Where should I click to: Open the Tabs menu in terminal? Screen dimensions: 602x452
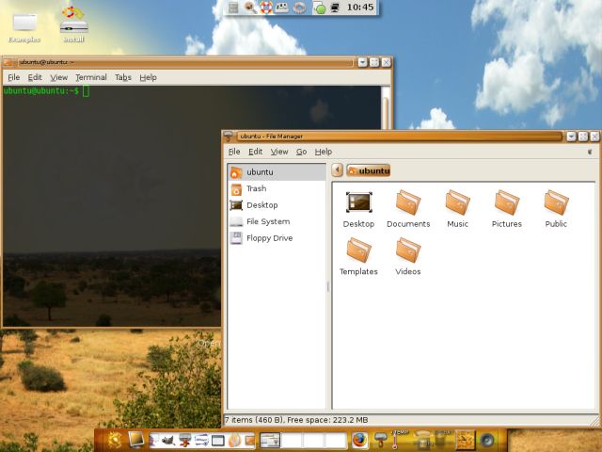[123, 77]
